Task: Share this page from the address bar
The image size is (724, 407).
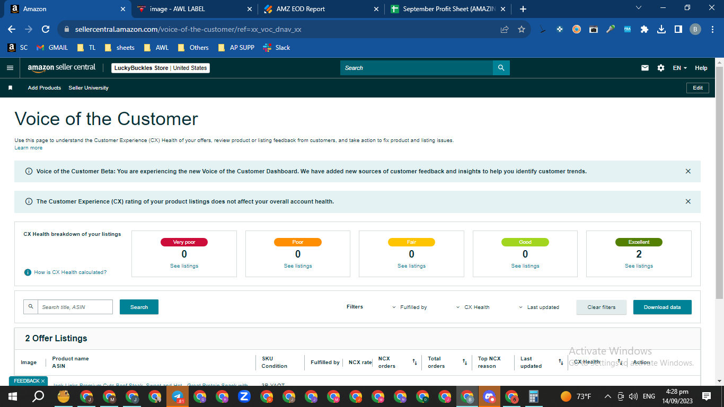Action: (505, 30)
